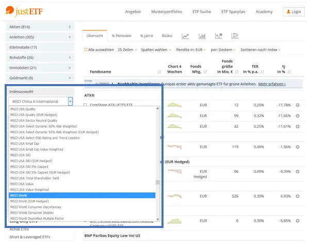The height and width of the screenshot is (244, 309).
Task: Open the ETF Sparplan menu
Action: [x=233, y=12]
